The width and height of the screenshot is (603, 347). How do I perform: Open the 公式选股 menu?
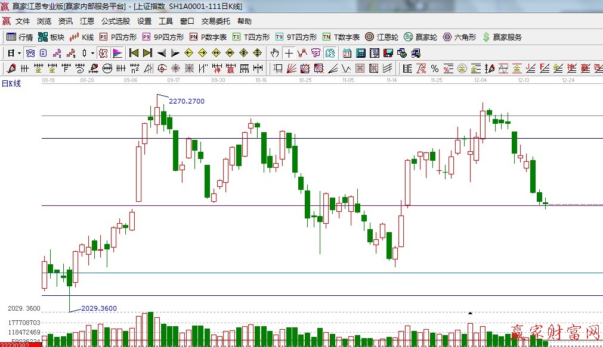(115, 21)
